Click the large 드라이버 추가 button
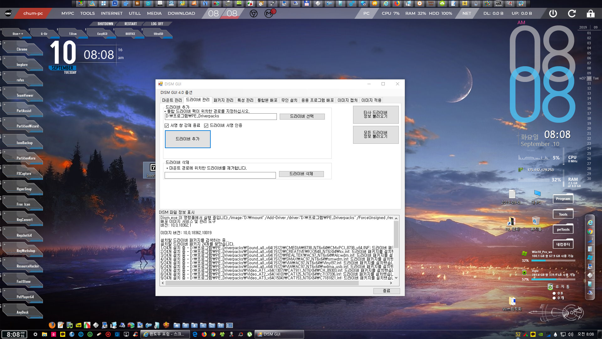 coord(187,139)
